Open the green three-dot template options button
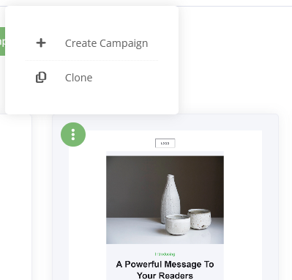The image size is (292, 280). coord(73,135)
